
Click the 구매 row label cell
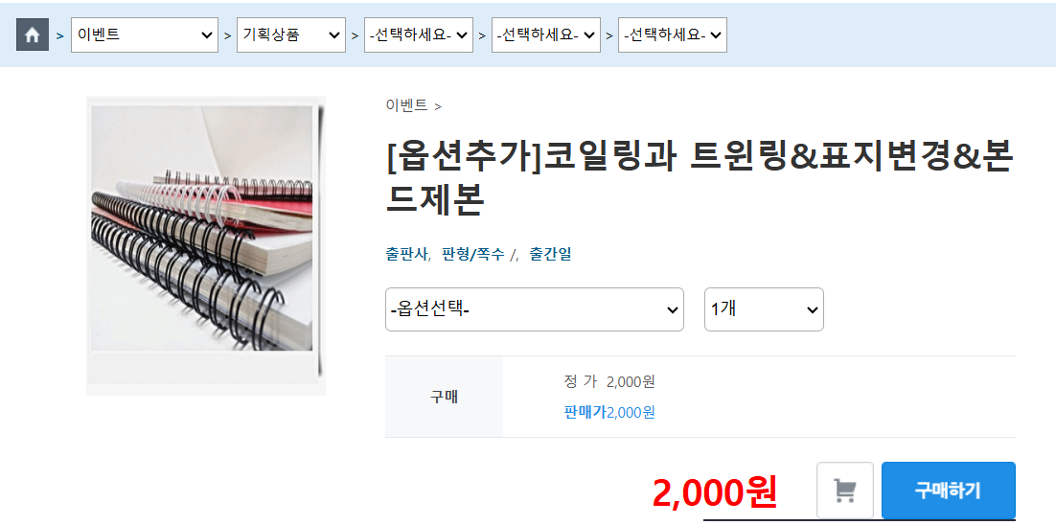coord(444,398)
